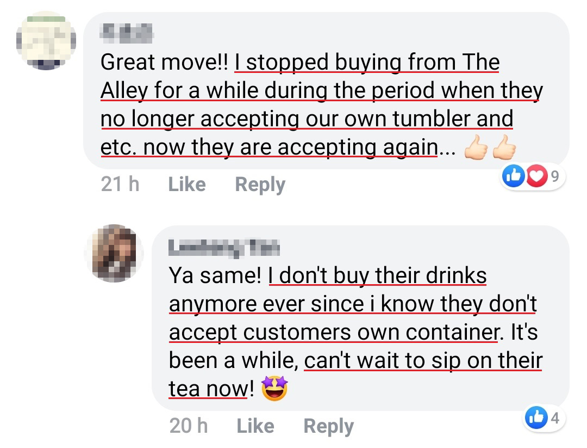Open the 20 h timestamp link
This screenshot has width=587, height=448.
188,425
